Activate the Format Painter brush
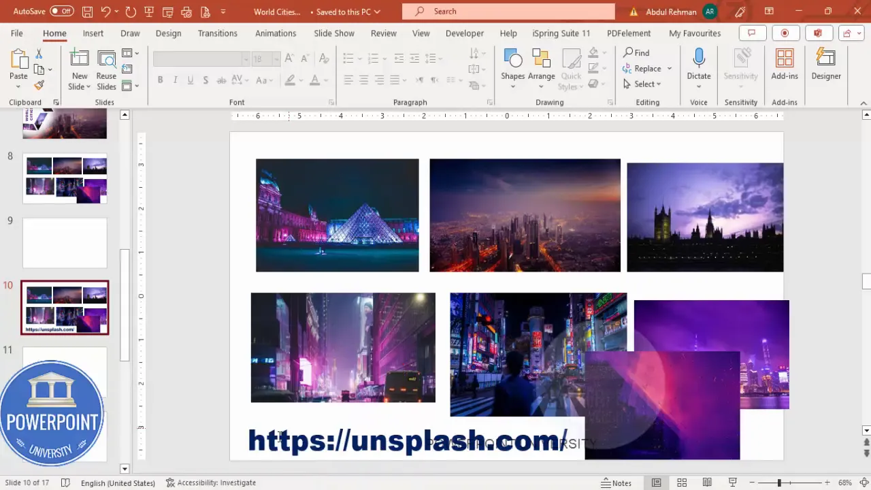This screenshot has width=871, height=490. pyautogui.click(x=39, y=85)
